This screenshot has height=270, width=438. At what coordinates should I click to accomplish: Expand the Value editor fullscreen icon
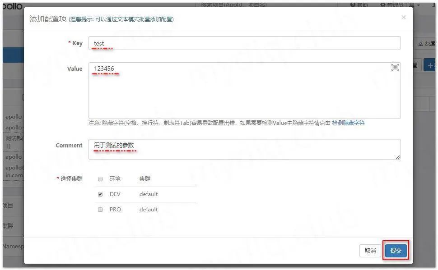coord(395,68)
